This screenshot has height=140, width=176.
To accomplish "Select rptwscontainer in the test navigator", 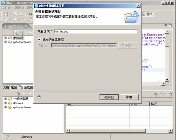I will (22, 42).
